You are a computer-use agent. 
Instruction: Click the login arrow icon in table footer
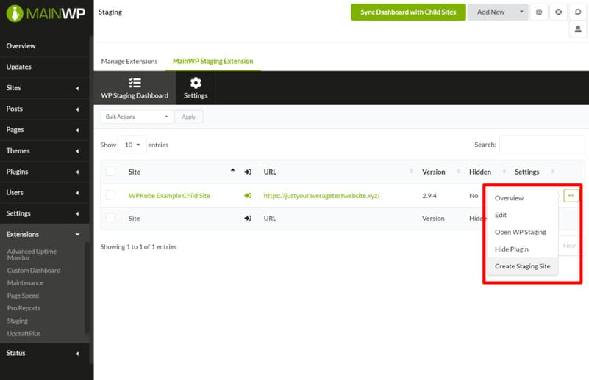pyautogui.click(x=248, y=218)
